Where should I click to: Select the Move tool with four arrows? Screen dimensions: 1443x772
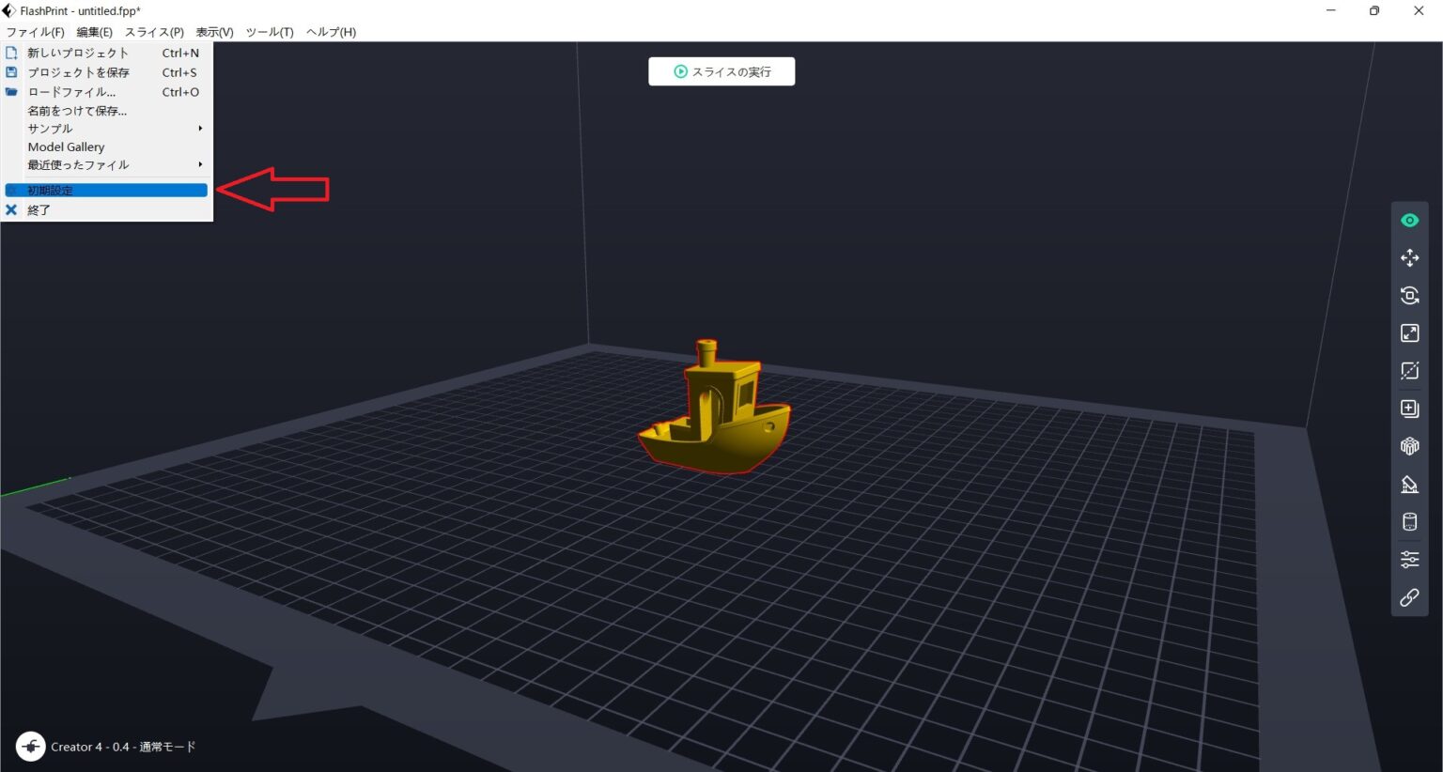coord(1409,258)
